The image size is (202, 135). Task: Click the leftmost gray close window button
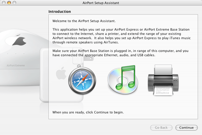tap(4, 3)
